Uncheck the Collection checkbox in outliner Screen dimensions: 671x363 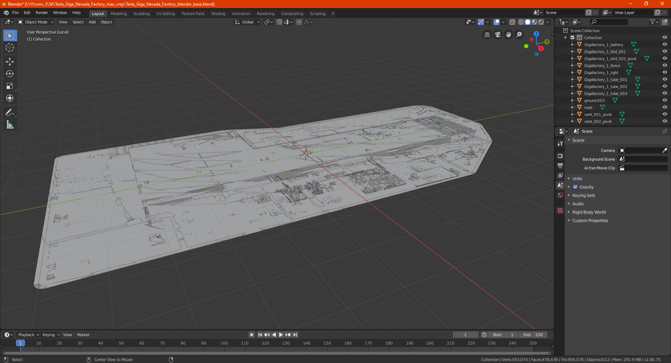[572, 37]
